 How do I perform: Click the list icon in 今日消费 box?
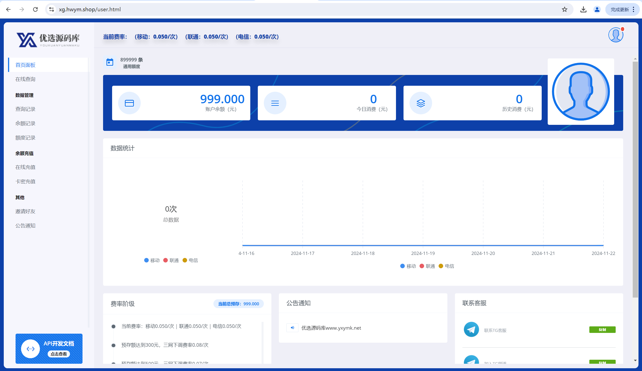(x=275, y=103)
